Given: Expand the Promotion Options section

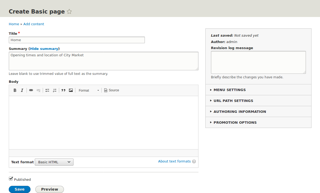Looking at the screenshot, I should tap(235, 122).
